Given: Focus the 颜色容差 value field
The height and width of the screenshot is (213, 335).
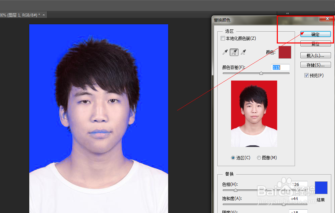Looking at the screenshot, I should (x=280, y=67).
